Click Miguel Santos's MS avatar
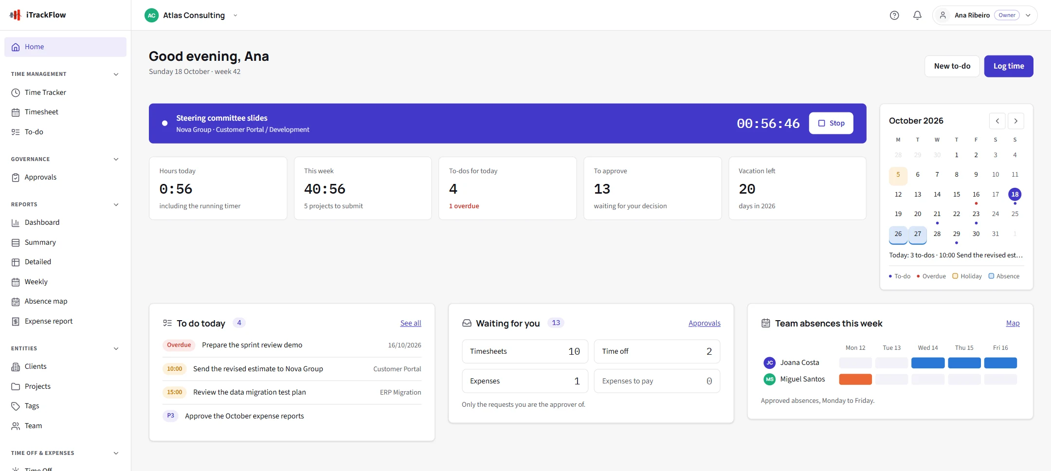 tap(769, 379)
